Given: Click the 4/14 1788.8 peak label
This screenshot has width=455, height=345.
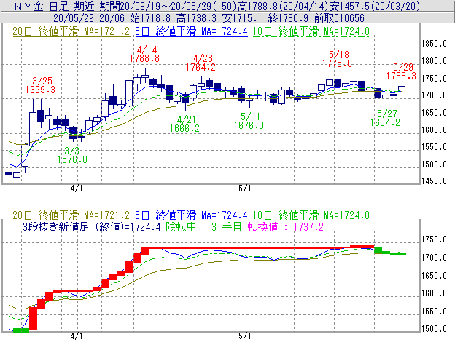Looking at the screenshot, I should click(144, 54).
